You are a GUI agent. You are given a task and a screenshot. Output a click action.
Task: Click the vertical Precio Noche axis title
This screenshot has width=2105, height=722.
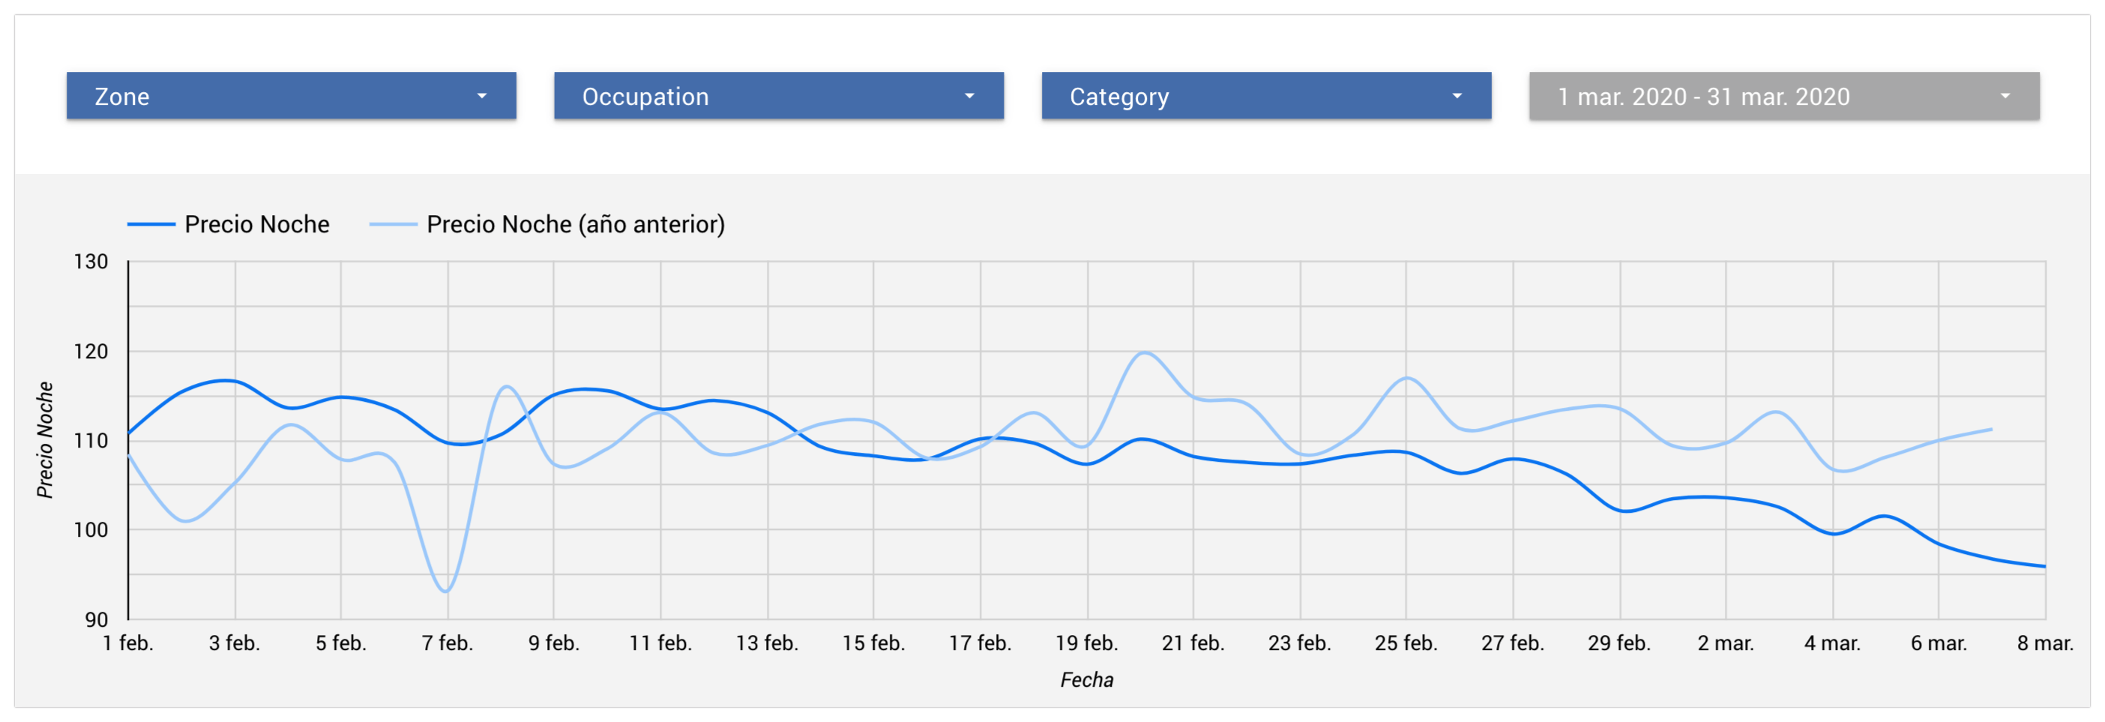pyautogui.click(x=45, y=440)
